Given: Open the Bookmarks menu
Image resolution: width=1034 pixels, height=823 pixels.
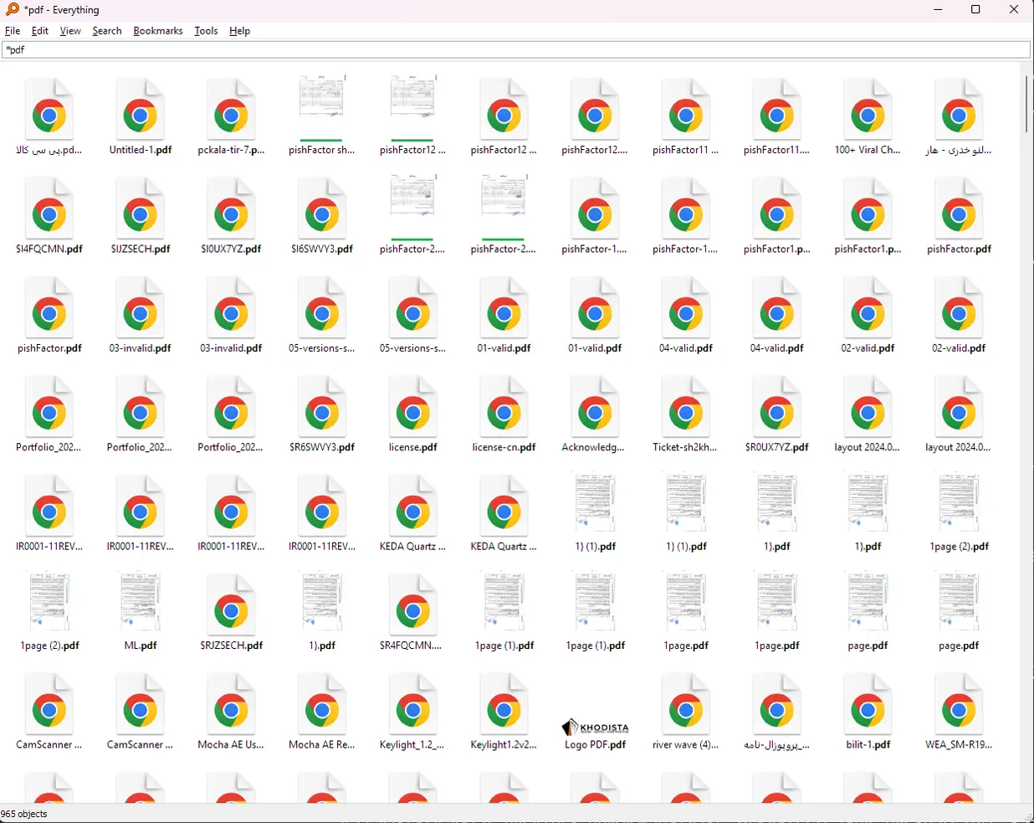Looking at the screenshot, I should [158, 31].
